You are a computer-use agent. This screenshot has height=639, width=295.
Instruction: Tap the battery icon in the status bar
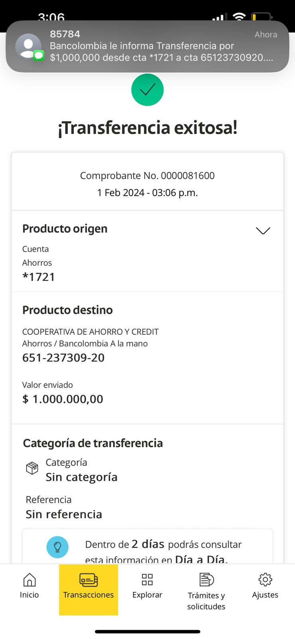click(x=262, y=18)
